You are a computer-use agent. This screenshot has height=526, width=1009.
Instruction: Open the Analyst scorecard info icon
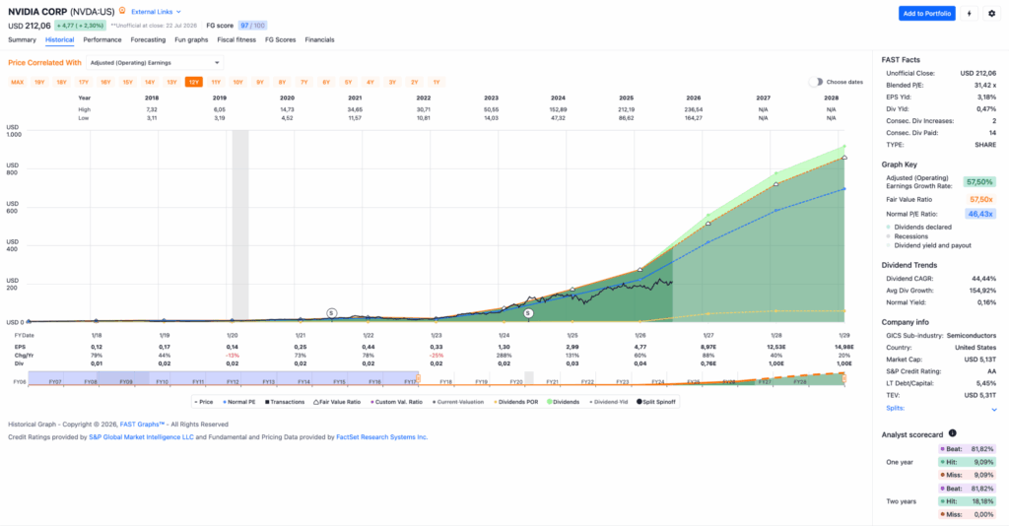tap(953, 433)
